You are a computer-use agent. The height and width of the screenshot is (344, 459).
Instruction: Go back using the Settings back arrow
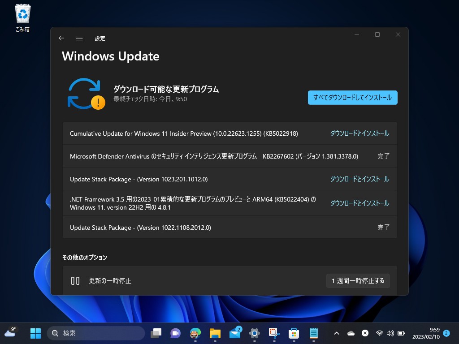(61, 38)
